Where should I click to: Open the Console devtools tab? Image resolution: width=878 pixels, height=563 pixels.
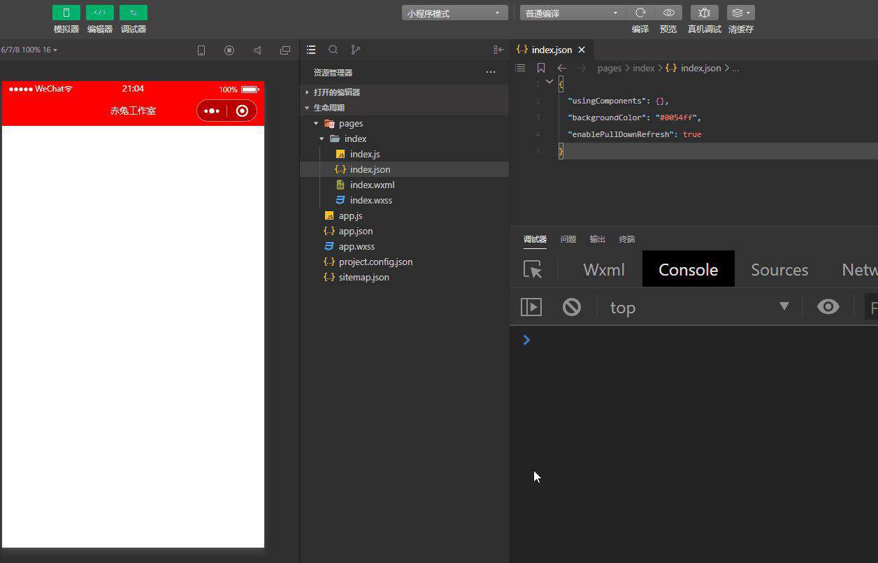(688, 269)
